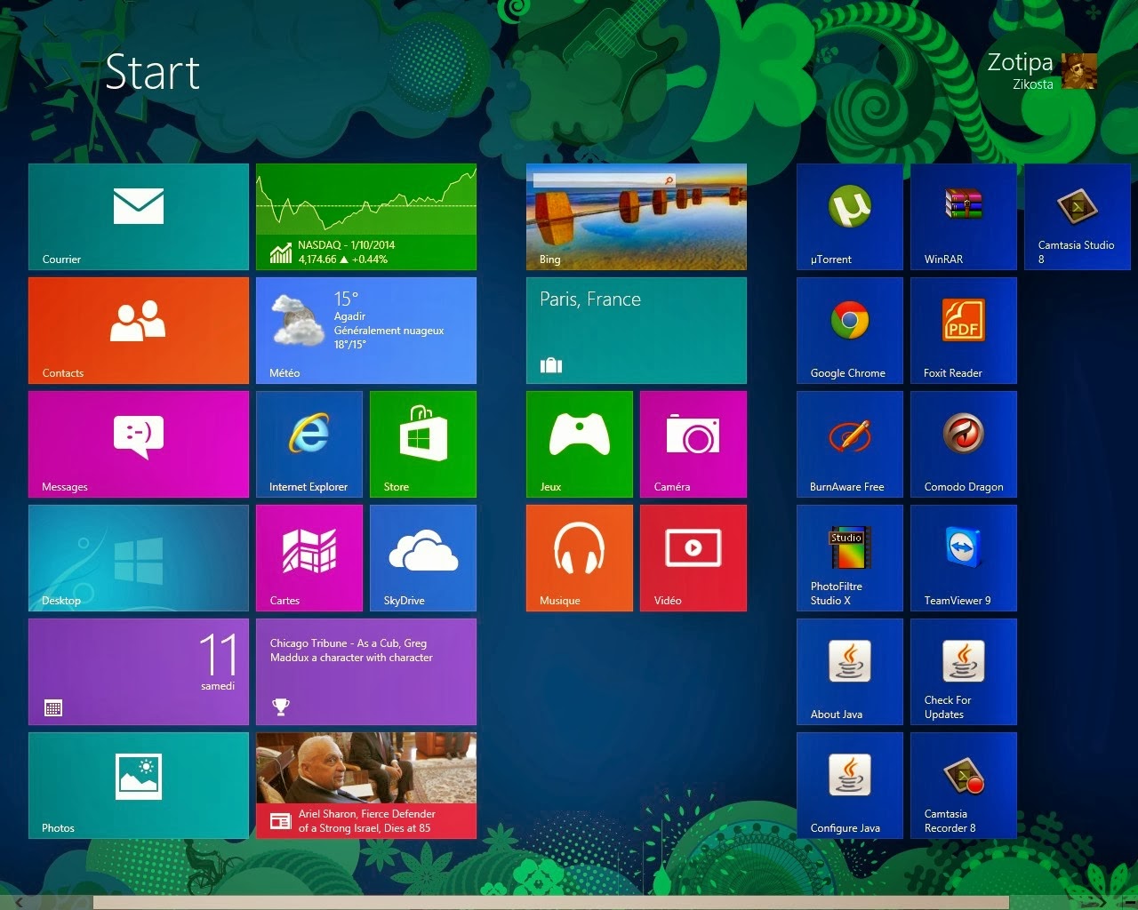
Task: Open the Cartes maps tile
Action: pos(309,558)
